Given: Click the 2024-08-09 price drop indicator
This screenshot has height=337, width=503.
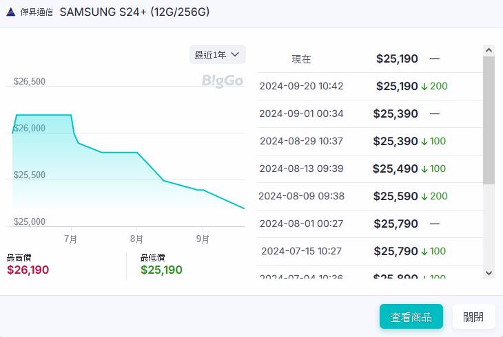Looking at the screenshot, I should (x=433, y=196).
